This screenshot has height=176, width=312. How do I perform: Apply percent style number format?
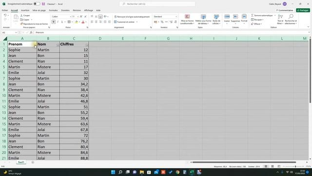(x=162, y=22)
